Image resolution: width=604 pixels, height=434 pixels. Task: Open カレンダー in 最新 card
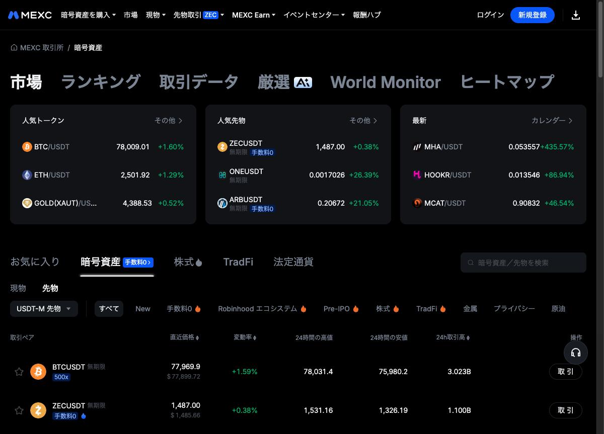[x=552, y=121]
